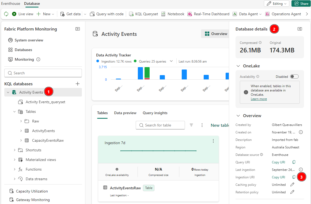Screen dimensions: 311x204
Task: Open the Data Activity Tracker legend dropdown
Action: click(x=171, y=61)
